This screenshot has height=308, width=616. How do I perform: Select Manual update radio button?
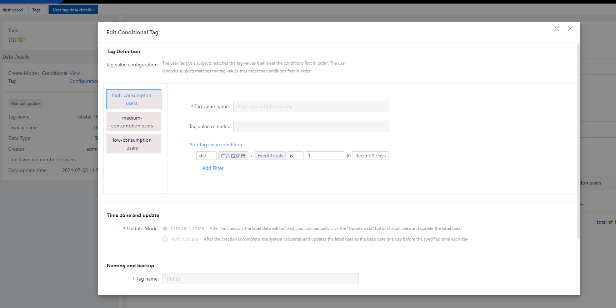click(x=165, y=228)
